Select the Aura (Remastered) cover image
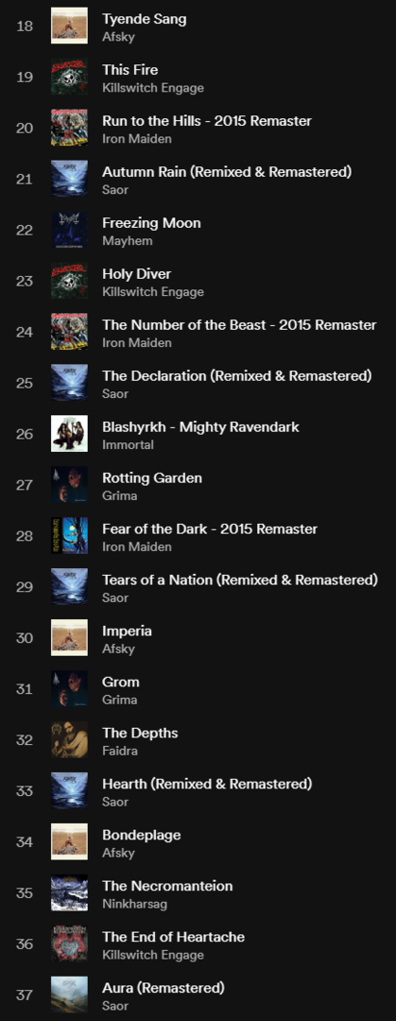This screenshot has height=1021, width=396. [x=69, y=995]
